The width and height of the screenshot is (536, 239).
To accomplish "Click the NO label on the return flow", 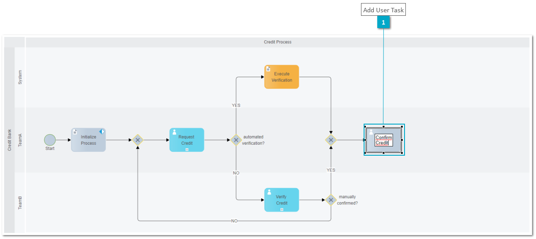I will (234, 221).
